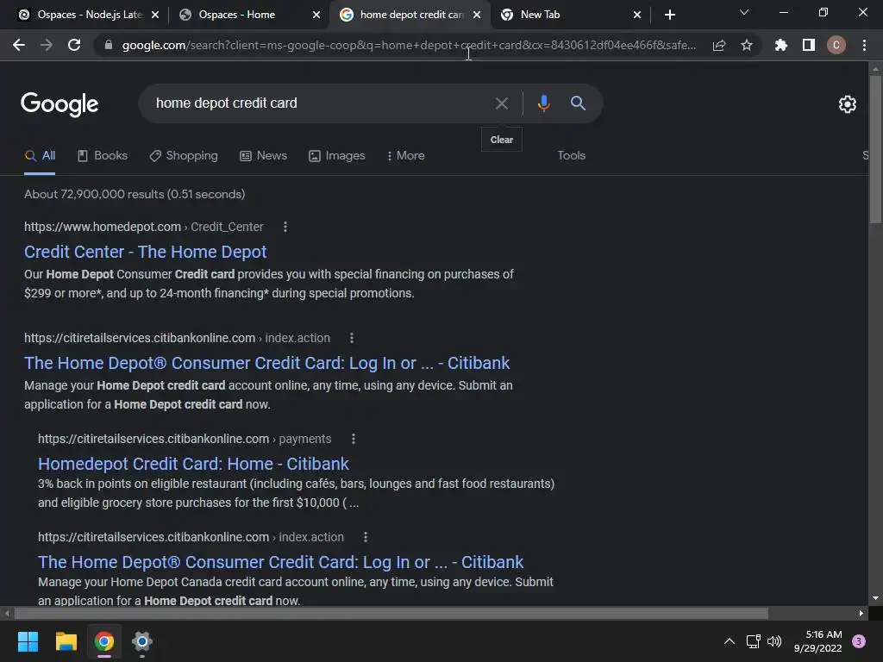
Task: Switch to the New Tab tab
Action: (563, 15)
